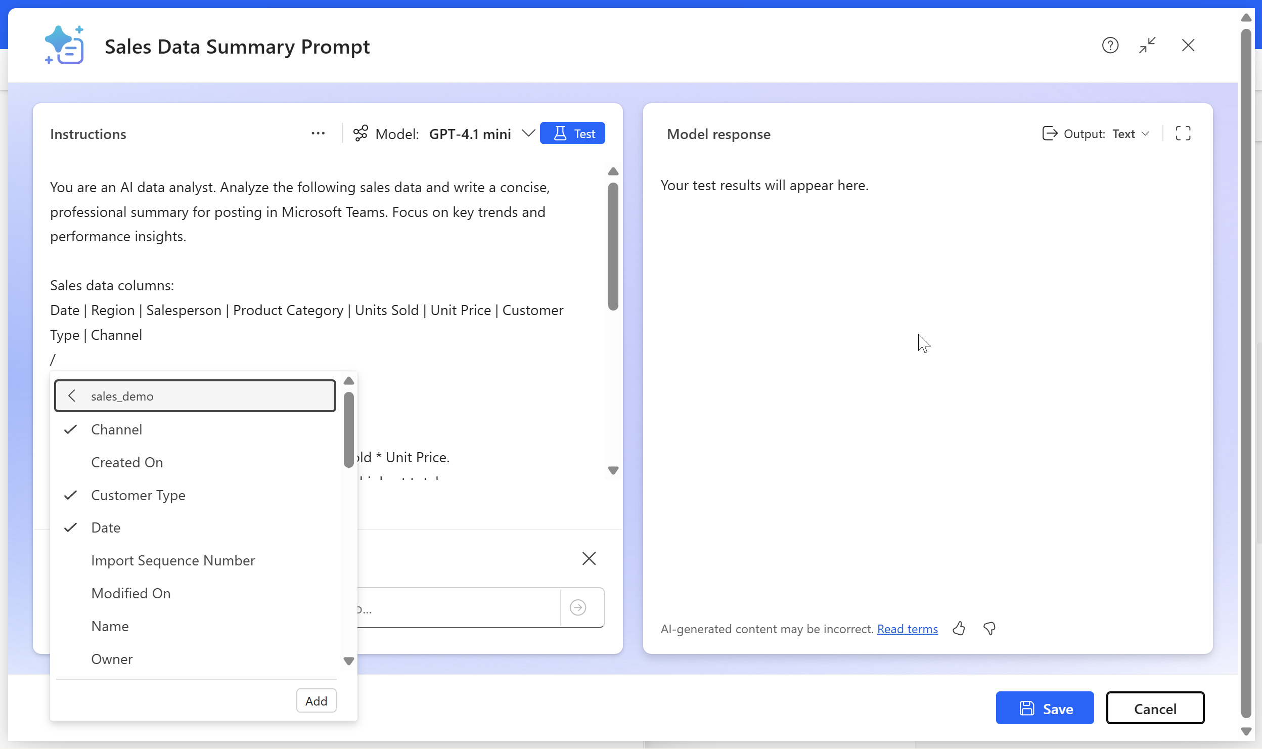This screenshot has height=749, width=1262.
Task: Go back from sales_demo using the chevron
Action: 72,396
